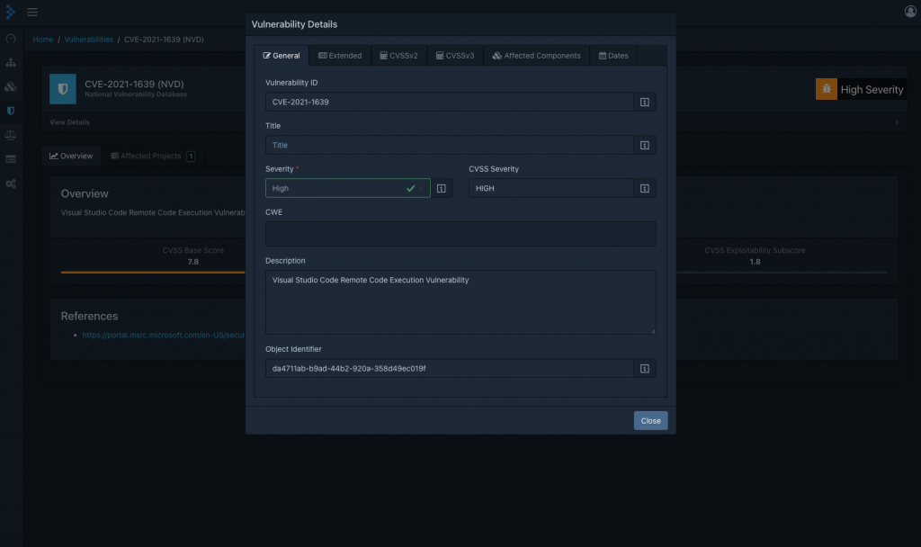
Task: Click the High Severity label
Action: tap(872, 89)
